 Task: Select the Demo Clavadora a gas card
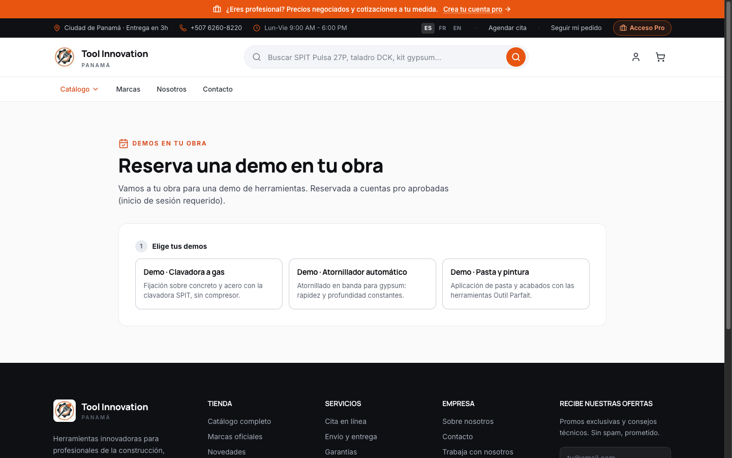tap(209, 284)
